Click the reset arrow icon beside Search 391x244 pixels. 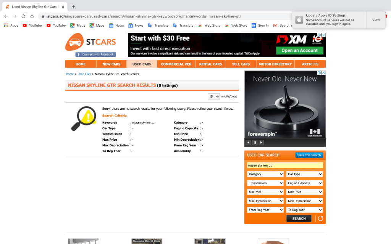320,218
